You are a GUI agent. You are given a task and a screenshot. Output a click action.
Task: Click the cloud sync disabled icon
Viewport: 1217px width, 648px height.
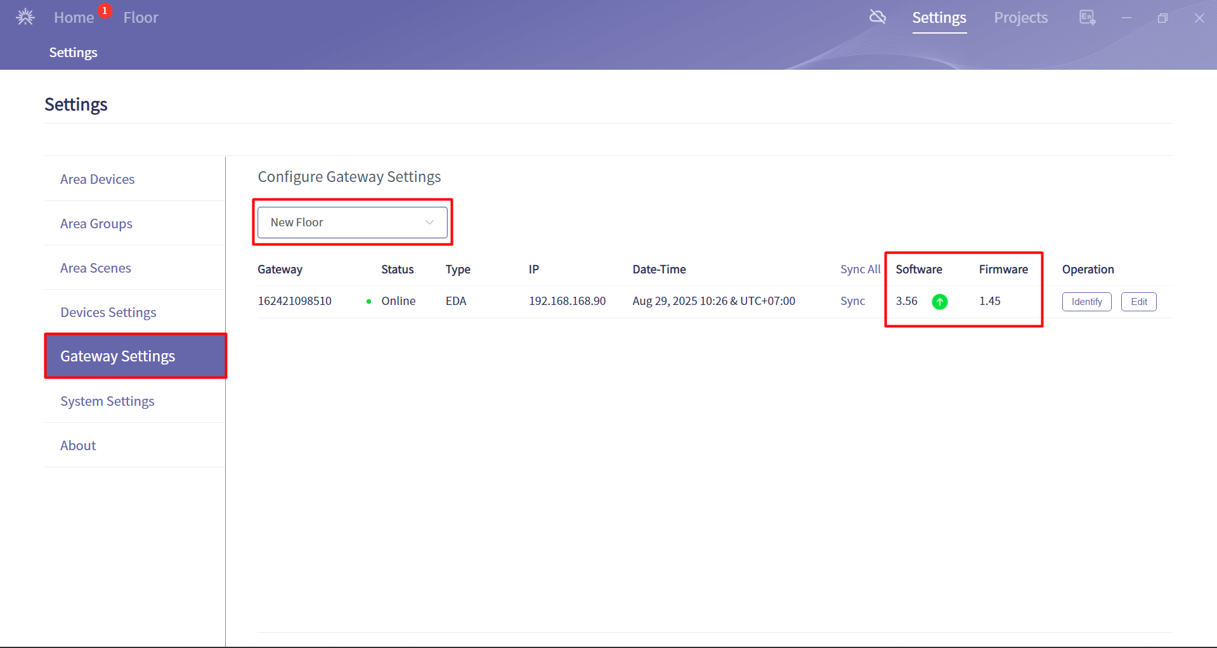pyautogui.click(x=878, y=17)
